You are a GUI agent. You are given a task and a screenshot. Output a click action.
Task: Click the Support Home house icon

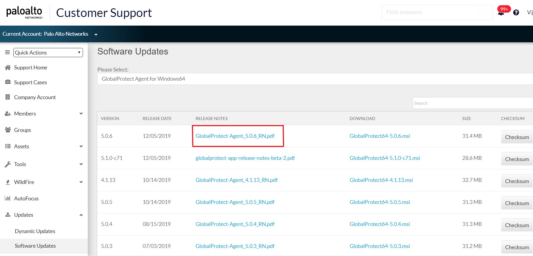click(8, 68)
